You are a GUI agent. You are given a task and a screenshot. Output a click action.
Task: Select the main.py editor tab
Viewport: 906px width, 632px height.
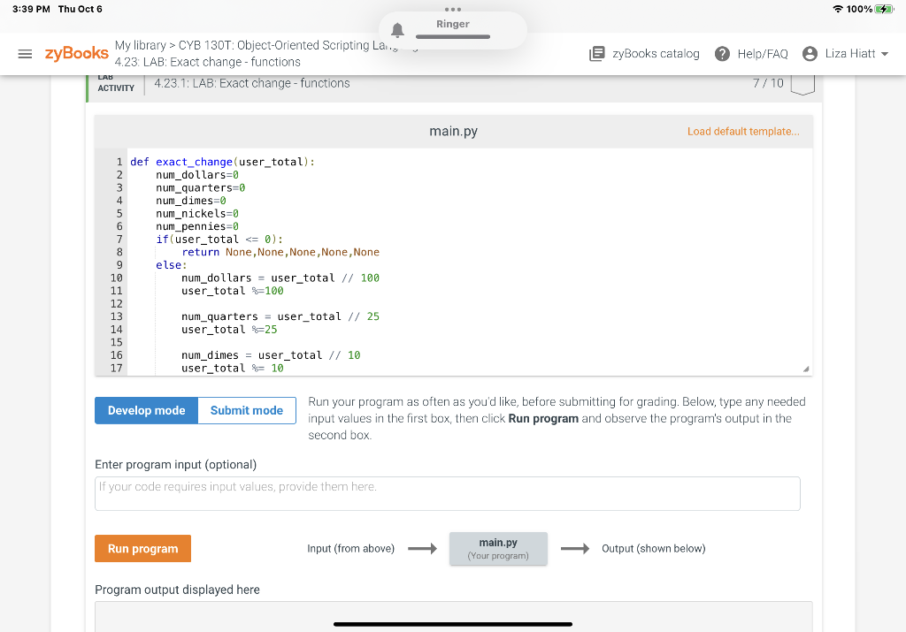point(453,130)
